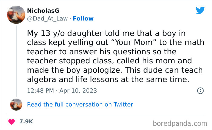Click small avatar beside Read the full conversation
Screen dimensions: 212x130
coord(16,104)
